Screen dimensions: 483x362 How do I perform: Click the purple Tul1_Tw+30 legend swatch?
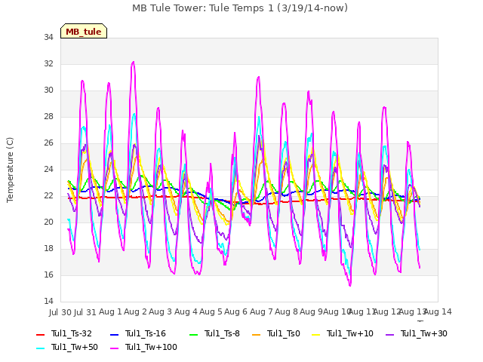point(389,335)
